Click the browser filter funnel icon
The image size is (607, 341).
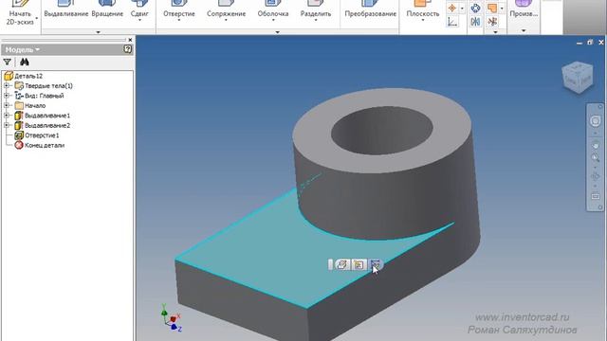click(x=7, y=62)
